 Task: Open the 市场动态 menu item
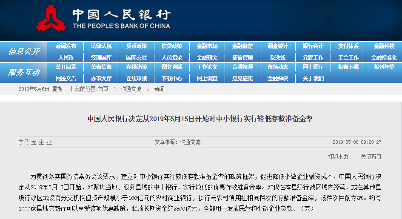point(278,67)
